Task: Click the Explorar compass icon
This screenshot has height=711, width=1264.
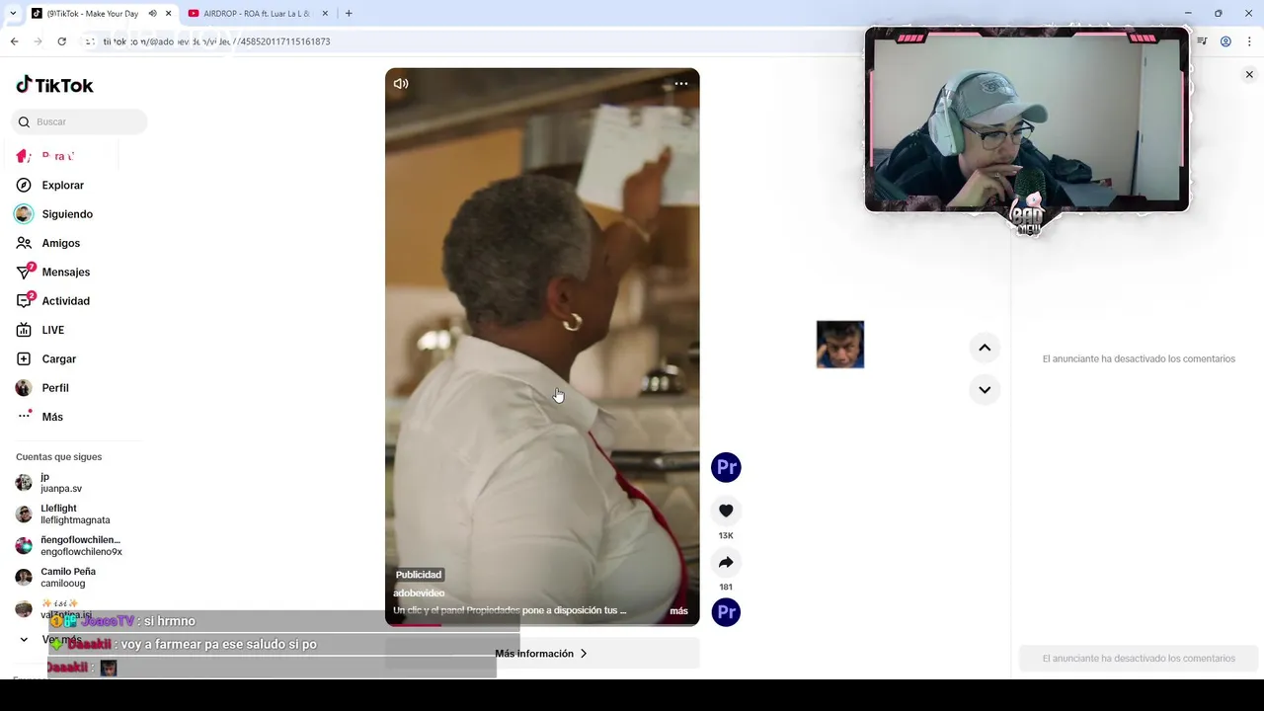Action: pyautogui.click(x=24, y=186)
